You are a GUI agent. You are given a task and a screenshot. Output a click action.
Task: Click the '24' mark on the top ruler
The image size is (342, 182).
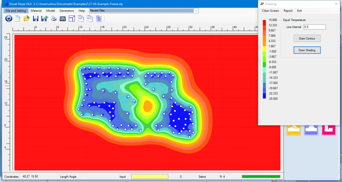tap(147, 27)
